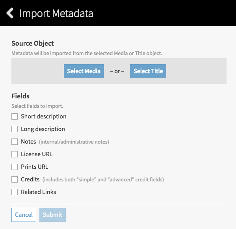Click the Short description label text
The image size is (236, 229).
coord(44,116)
